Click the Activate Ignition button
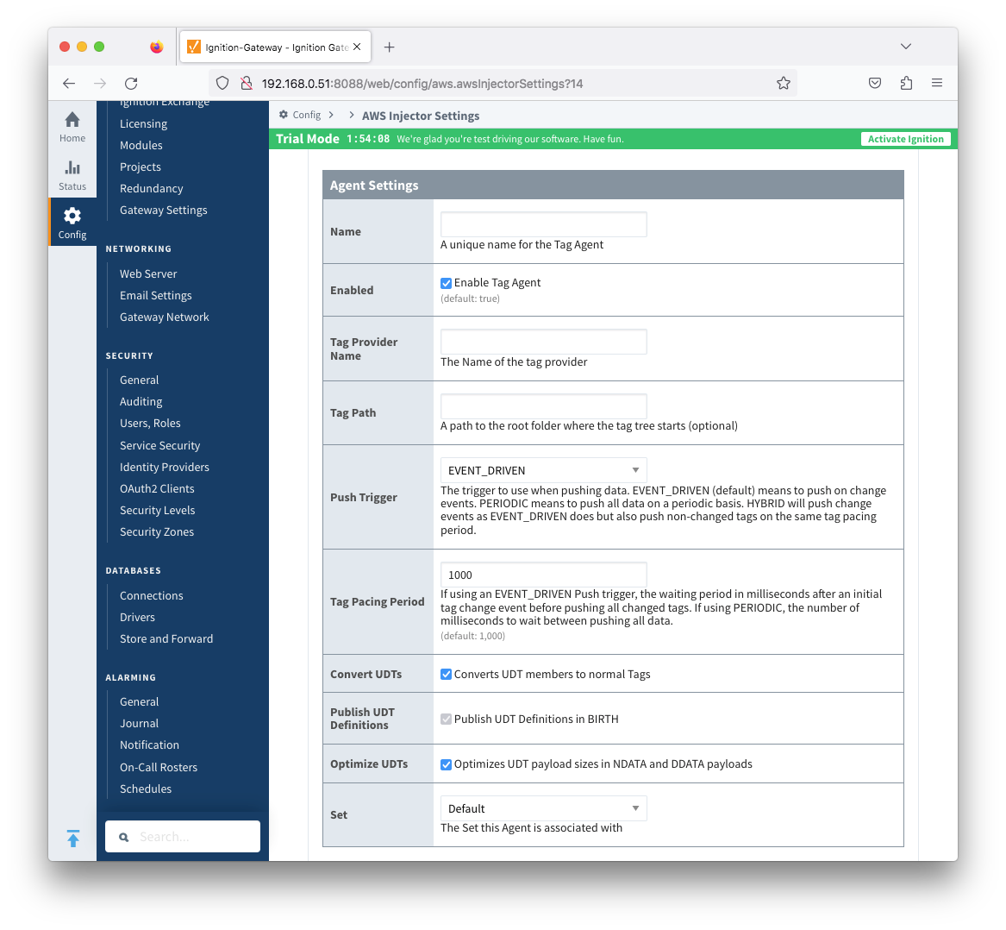 click(x=905, y=139)
